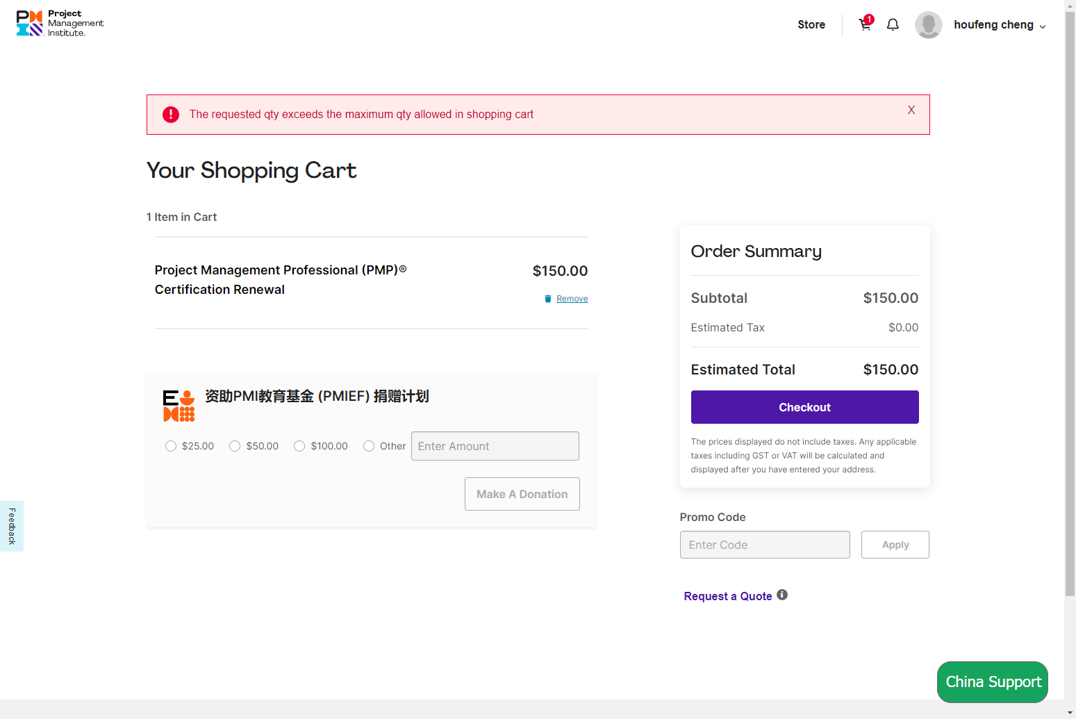Screen dimensions: 1076x719
Task: Select the $25.00 donation option
Action: [x=171, y=446]
